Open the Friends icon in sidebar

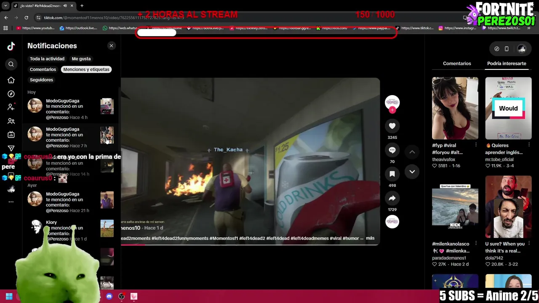[x=11, y=121]
